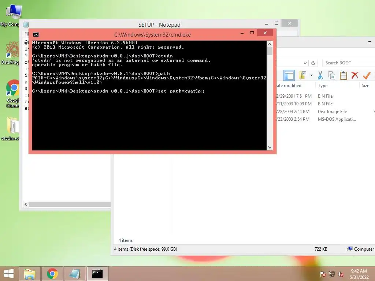This screenshot has height=281, width=375.
Task: Open the DataWagon desktop shortcut
Action: [11, 53]
